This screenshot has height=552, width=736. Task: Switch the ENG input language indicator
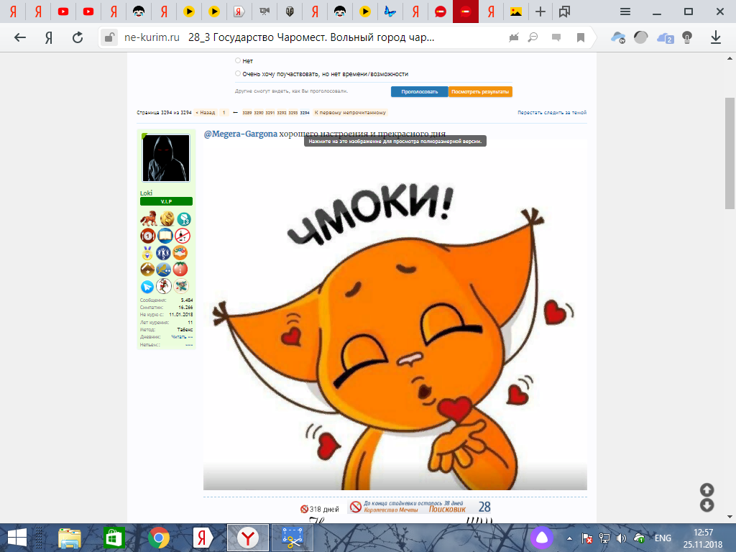tap(663, 538)
